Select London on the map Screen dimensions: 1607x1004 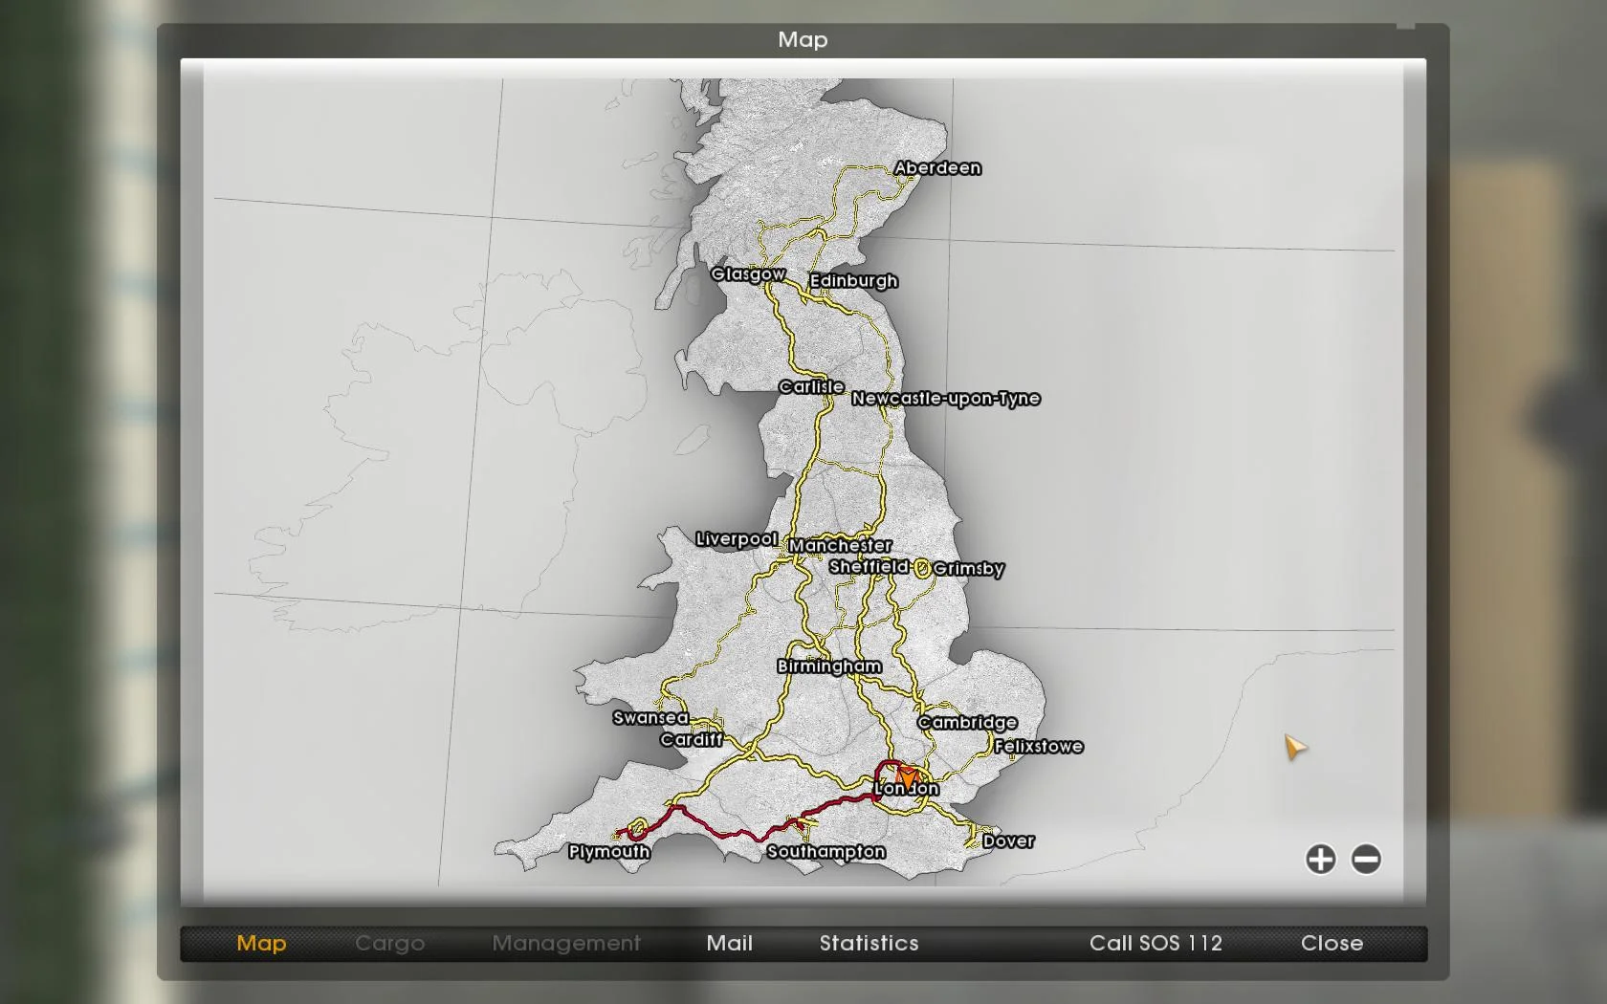[907, 789]
